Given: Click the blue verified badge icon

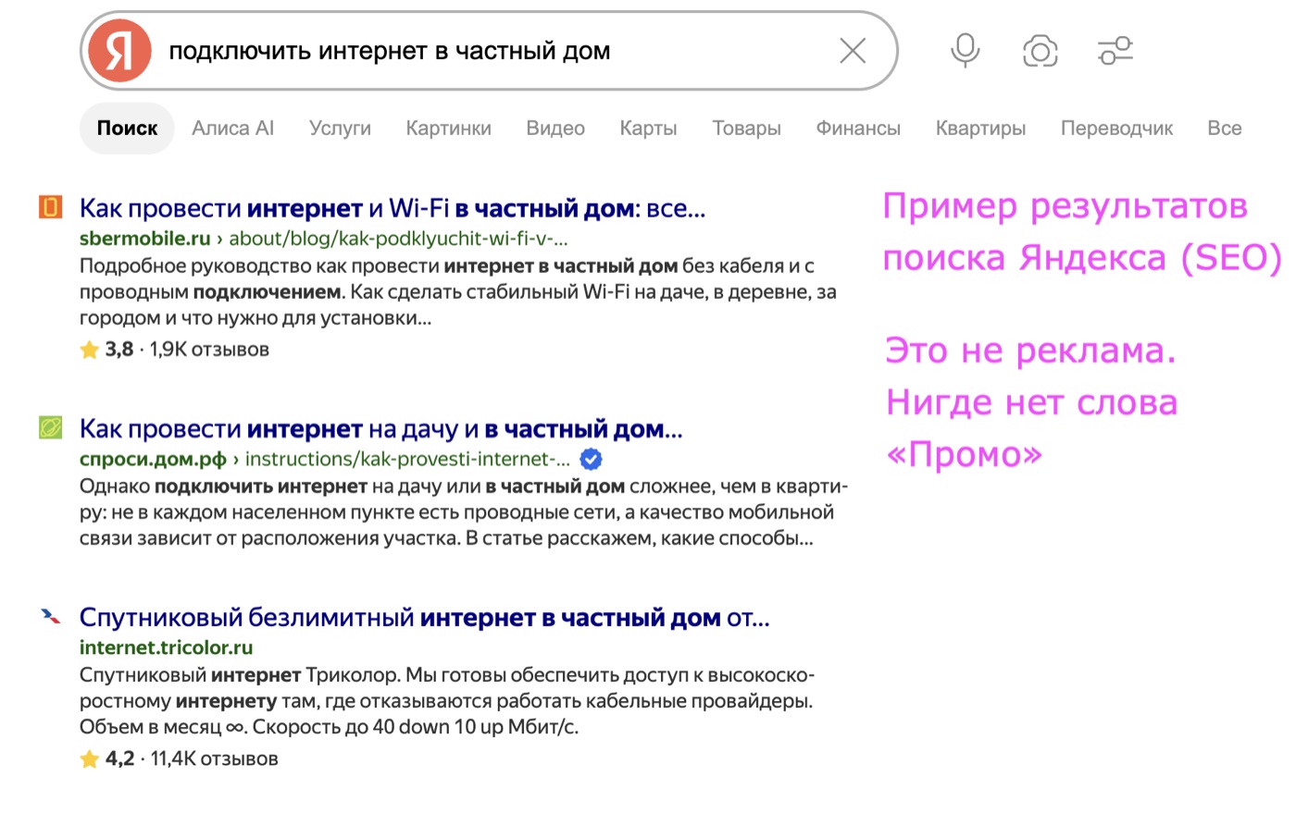Looking at the screenshot, I should point(591,459).
